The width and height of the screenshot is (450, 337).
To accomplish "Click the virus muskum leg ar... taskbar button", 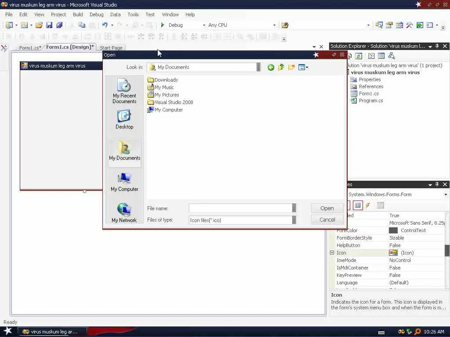I will (53, 332).
